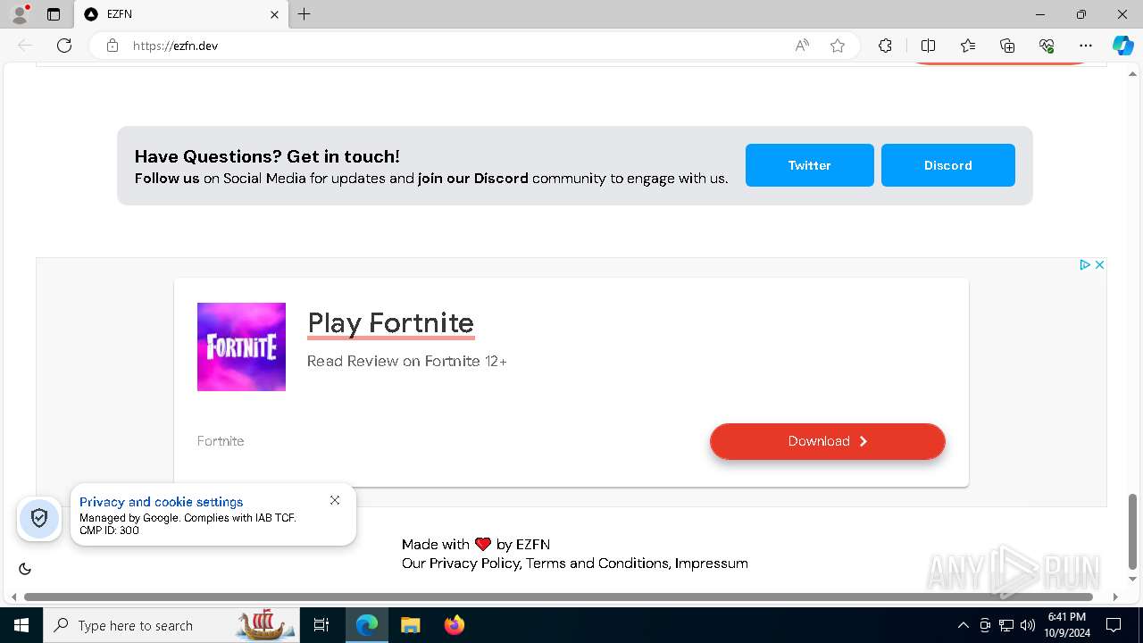This screenshot has width=1143, height=643.
Task: Click the Discord button
Action: 948,165
